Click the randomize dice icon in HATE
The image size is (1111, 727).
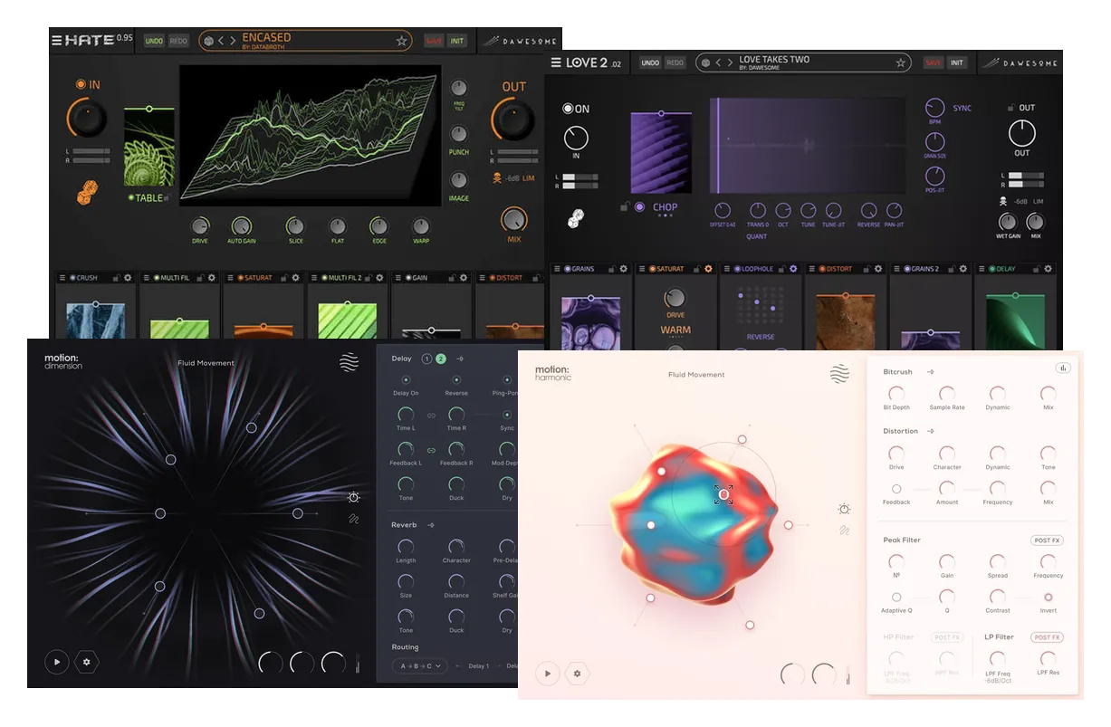point(86,191)
